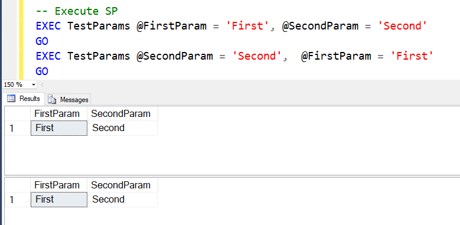
Task: Select row 1 header in first grid
Action: pyautogui.click(x=17, y=128)
